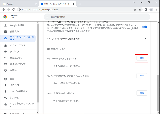Click the 動作のカスタマイズ heading text
The height and width of the screenshot is (114, 160).
[56, 49]
